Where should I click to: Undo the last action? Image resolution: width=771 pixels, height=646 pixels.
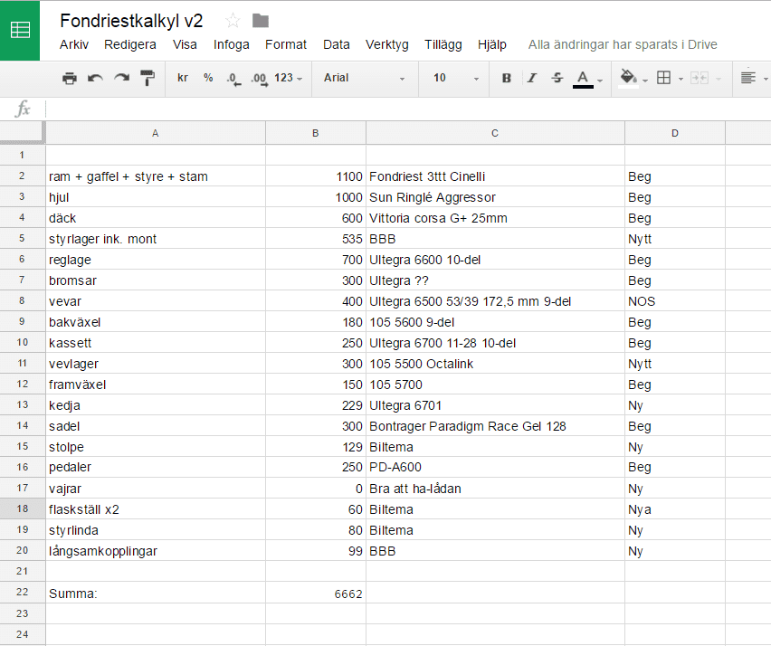click(95, 78)
